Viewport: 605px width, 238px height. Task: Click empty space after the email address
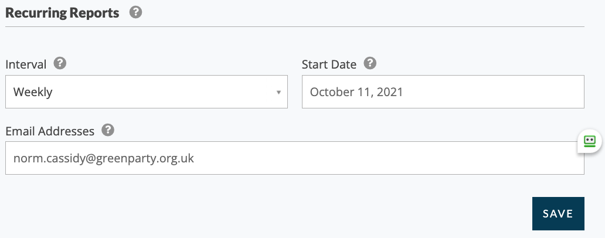click(x=386, y=158)
